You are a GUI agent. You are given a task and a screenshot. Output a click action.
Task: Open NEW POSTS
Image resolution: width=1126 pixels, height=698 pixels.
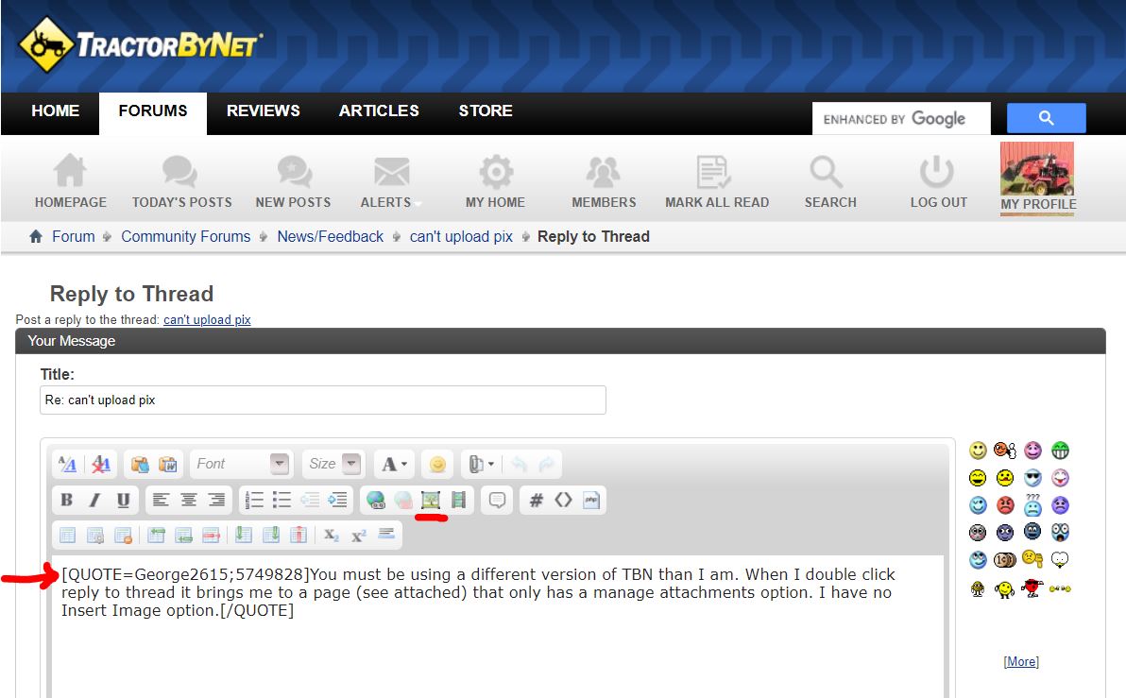[x=293, y=181]
